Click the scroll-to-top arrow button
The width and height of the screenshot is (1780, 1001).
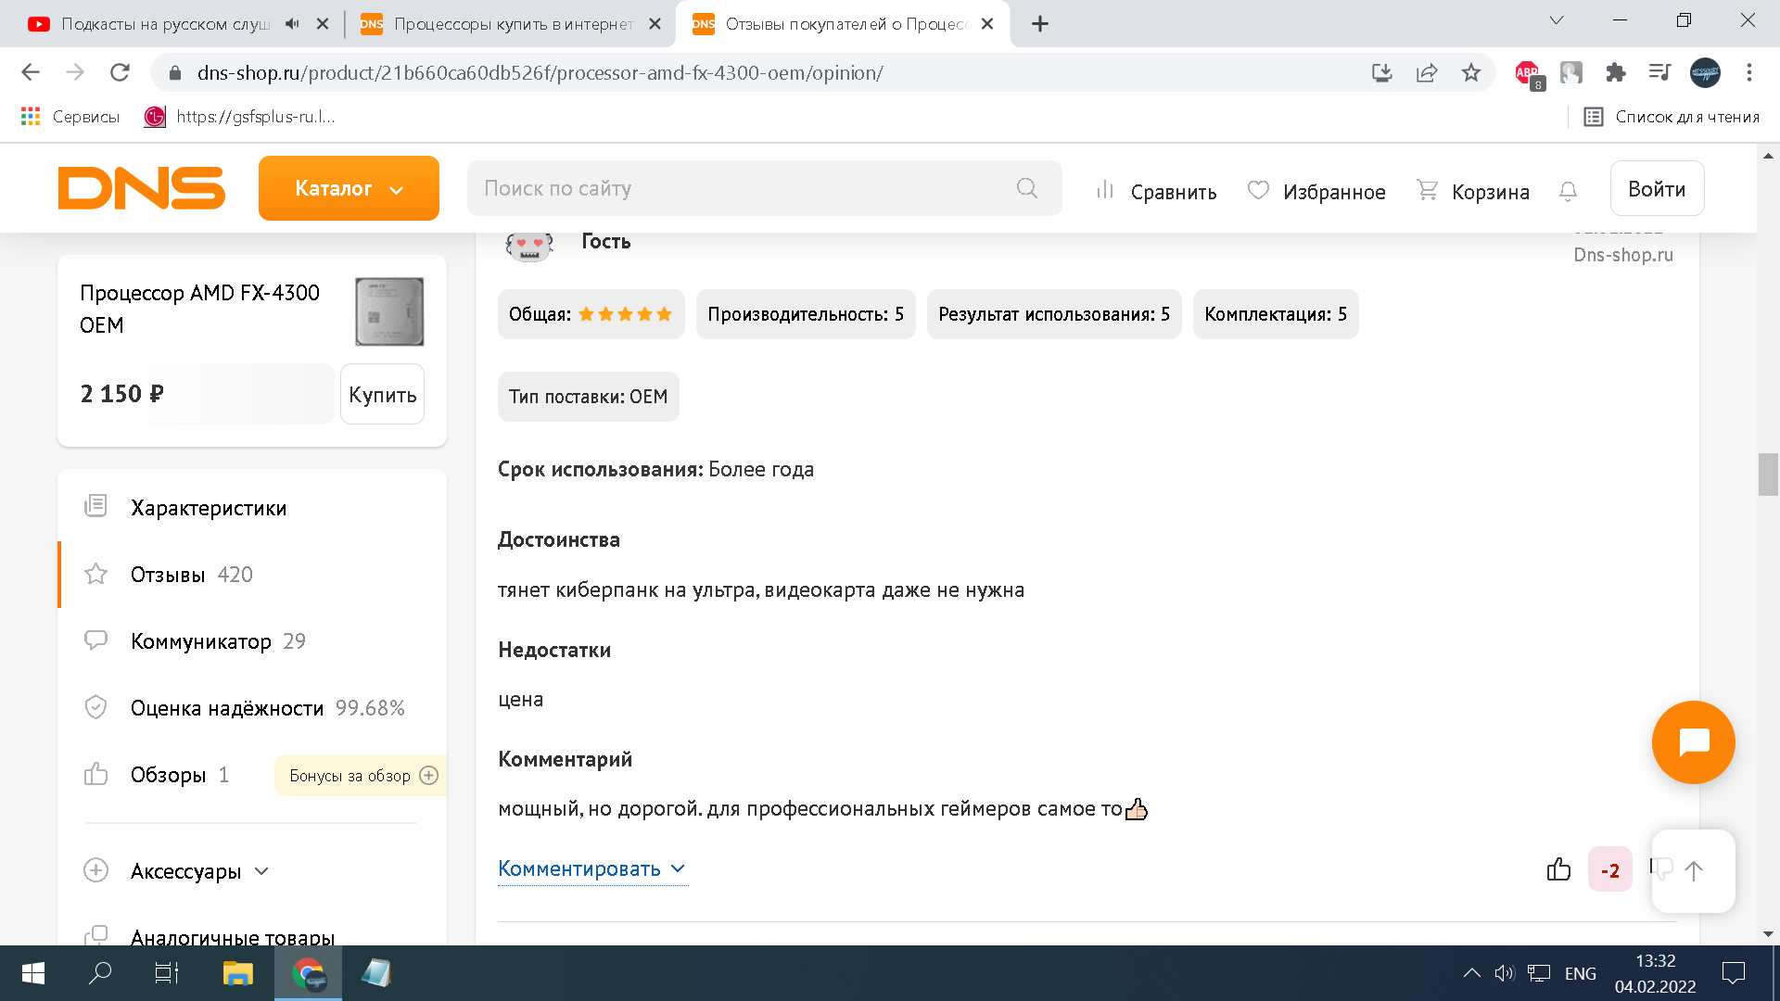point(1694,871)
